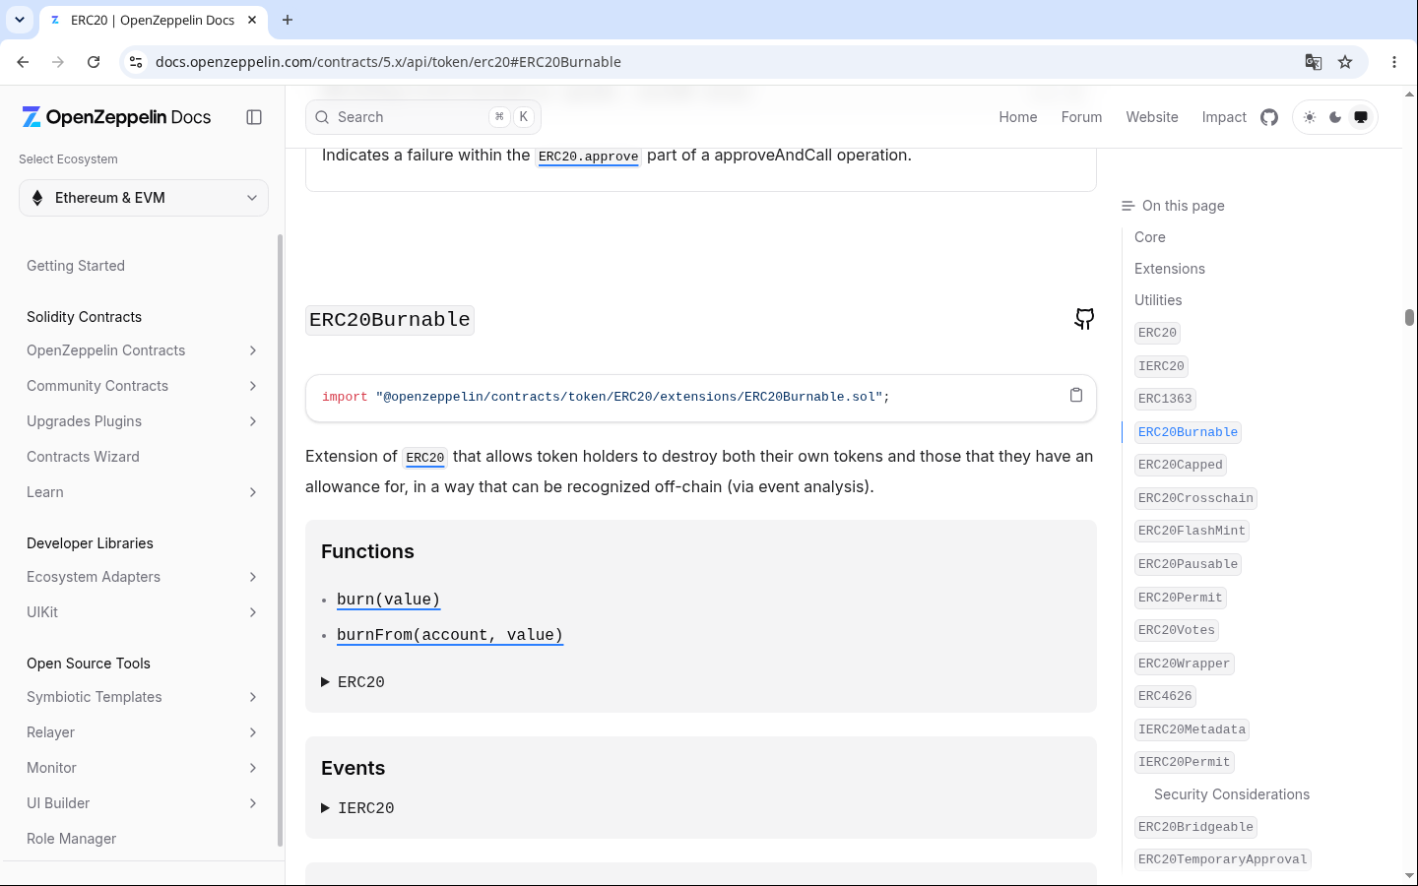Switch to light theme sun icon
Viewport: 1418px width, 886px height.
tap(1310, 117)
